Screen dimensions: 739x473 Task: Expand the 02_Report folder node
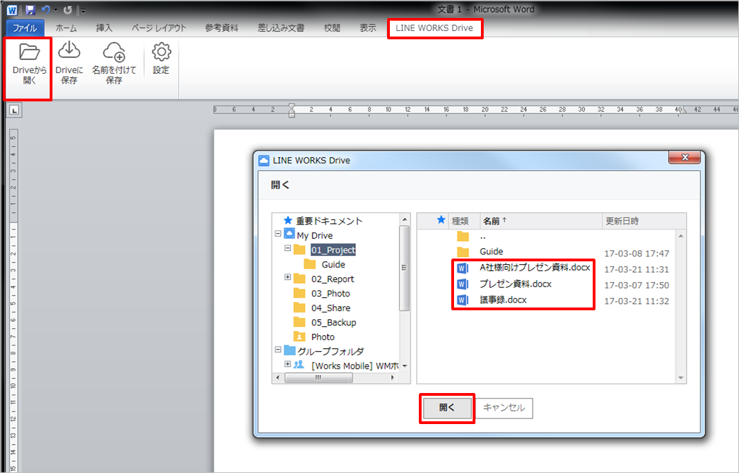288,278
